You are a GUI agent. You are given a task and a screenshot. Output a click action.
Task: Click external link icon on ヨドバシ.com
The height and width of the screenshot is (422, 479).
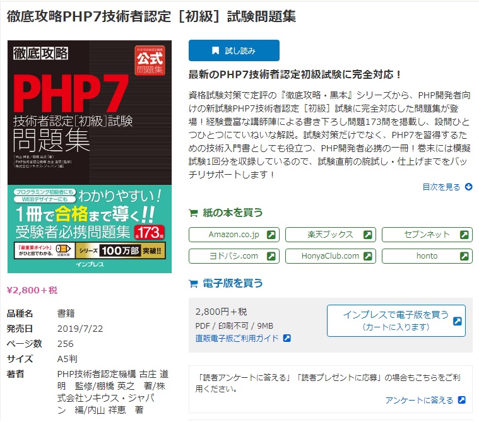point(271,256)
